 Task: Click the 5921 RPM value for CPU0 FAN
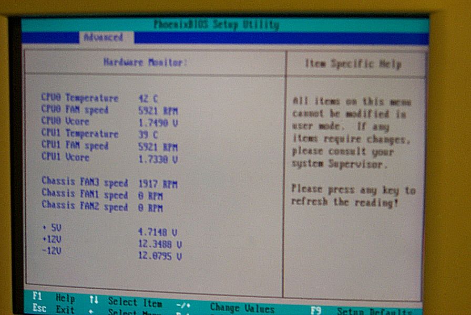point(158,111)
